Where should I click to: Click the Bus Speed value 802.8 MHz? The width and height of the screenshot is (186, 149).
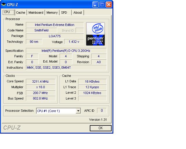click(x=41, y=98)
